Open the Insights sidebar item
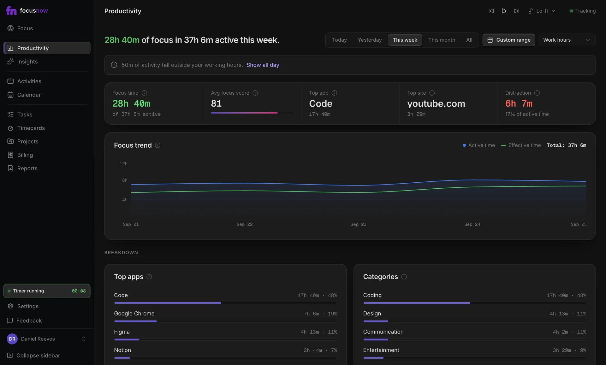Screen dimensions: 606x365 pyautogui.click(x=47, y=62)
